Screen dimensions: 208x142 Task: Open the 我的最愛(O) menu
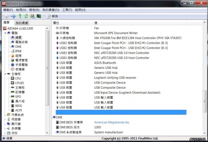pos(51,10)
